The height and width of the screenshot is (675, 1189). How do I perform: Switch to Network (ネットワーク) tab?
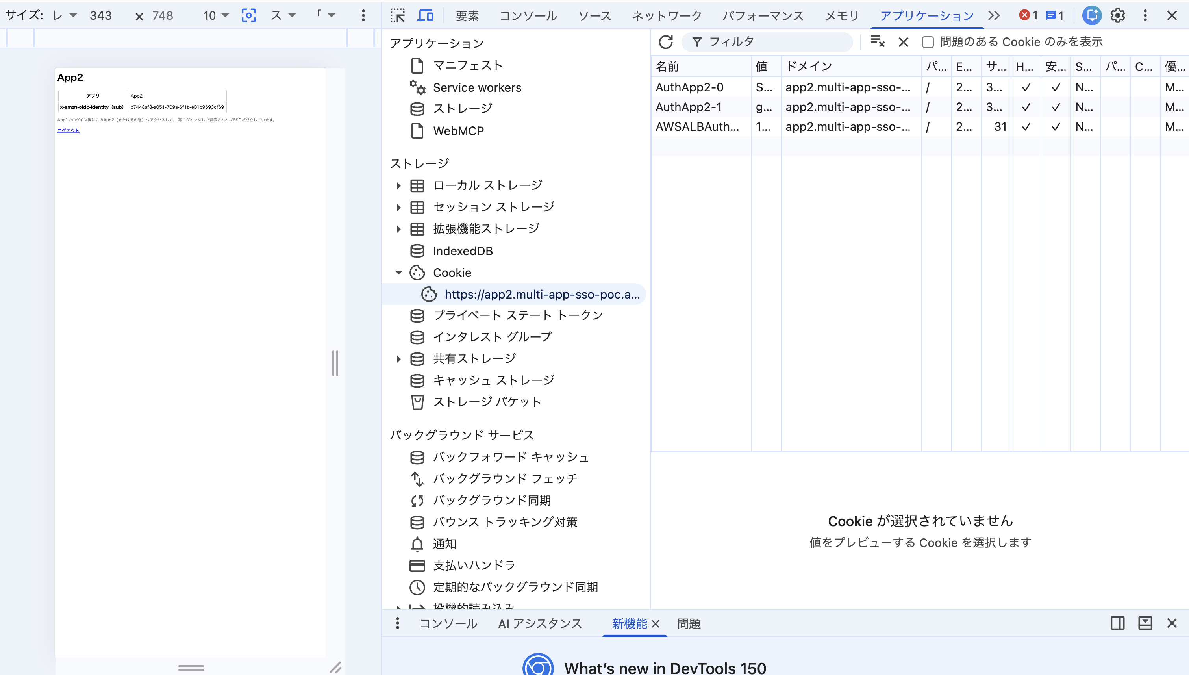(x=667, y=16)
